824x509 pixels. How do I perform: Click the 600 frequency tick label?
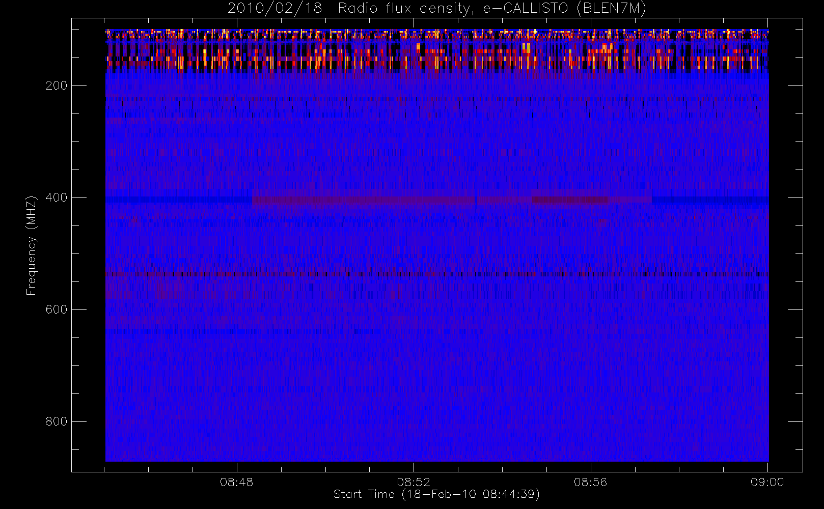[57, 309]
